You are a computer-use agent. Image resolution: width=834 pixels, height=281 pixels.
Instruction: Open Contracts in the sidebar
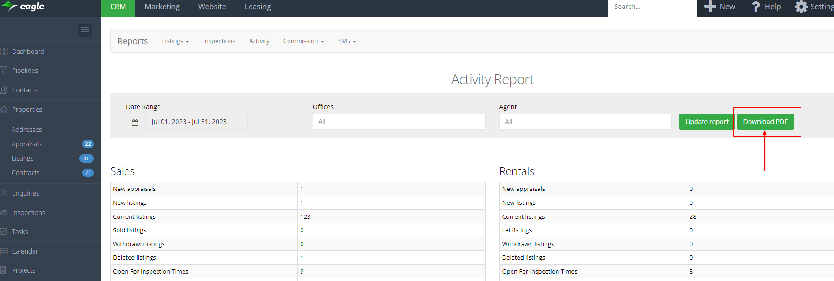pos(26,173)
